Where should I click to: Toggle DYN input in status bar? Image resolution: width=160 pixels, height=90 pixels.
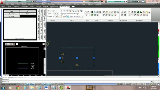(53, 84)
